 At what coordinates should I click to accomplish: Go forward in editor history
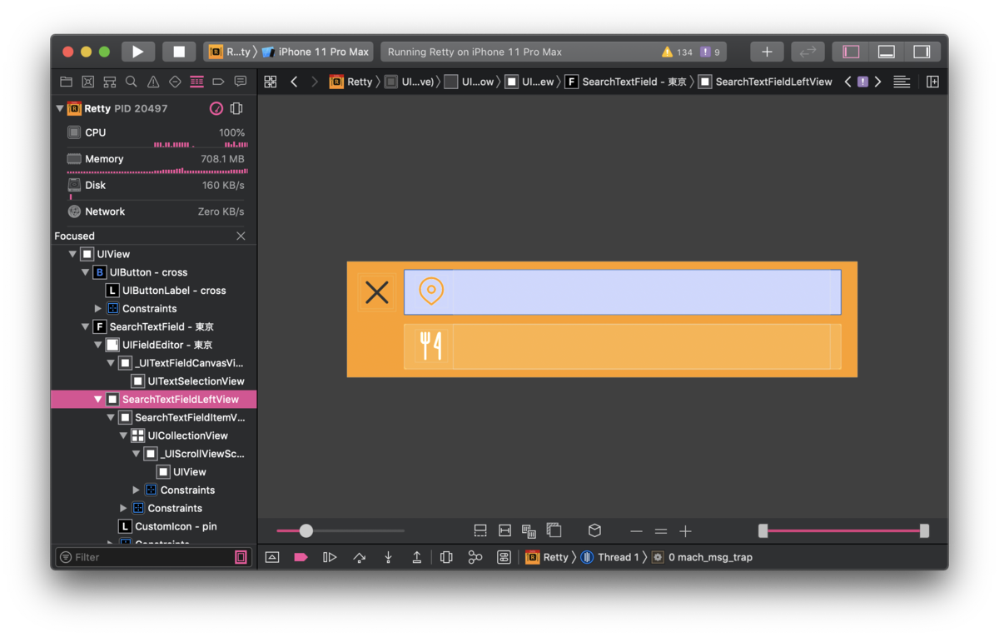(314, 82)
